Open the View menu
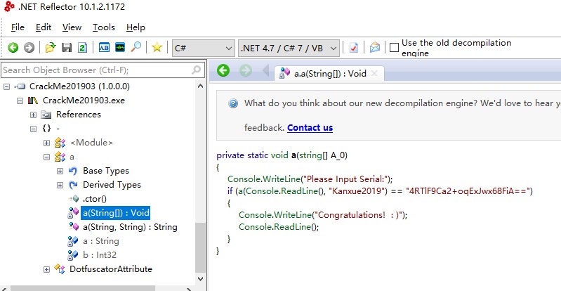Viewport: 561px width, 291px height. [x=72, y=27]
